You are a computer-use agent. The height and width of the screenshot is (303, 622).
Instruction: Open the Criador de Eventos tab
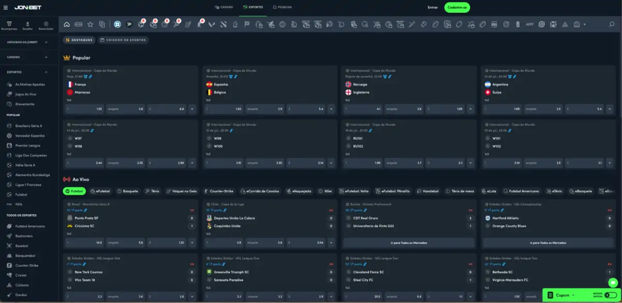(x=123, y=40)
